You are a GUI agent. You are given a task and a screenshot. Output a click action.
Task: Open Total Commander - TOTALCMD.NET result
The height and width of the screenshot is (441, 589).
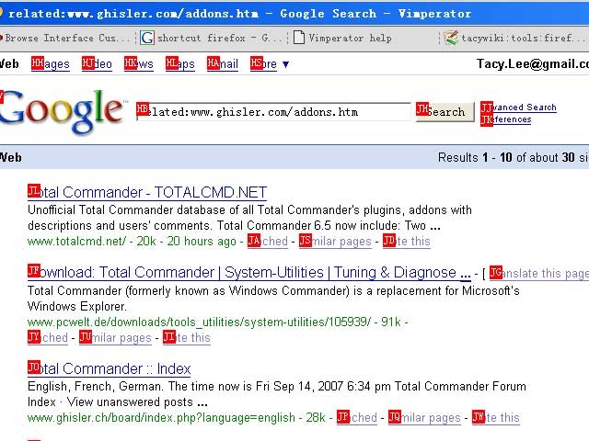[147, 192]
